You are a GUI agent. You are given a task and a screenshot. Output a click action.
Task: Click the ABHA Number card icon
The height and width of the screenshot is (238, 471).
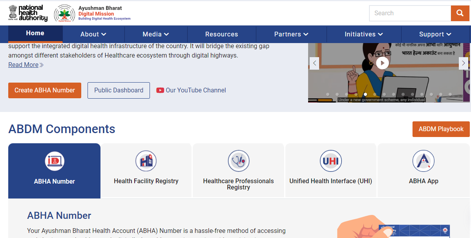pos(54,161)
